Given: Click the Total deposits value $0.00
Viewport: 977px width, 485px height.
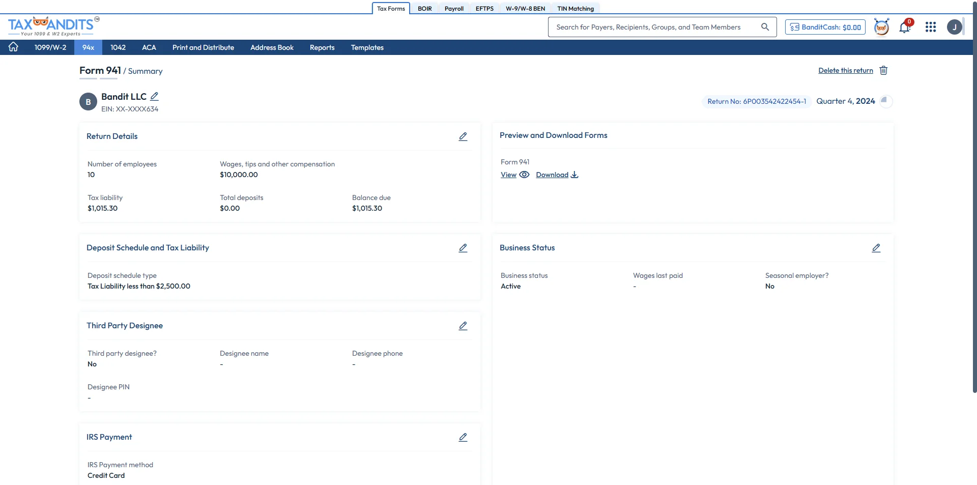Looking at the screenshot, I should (x=229, y=208).
